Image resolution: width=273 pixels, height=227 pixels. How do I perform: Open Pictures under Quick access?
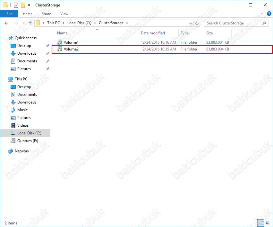click(24, 69)
